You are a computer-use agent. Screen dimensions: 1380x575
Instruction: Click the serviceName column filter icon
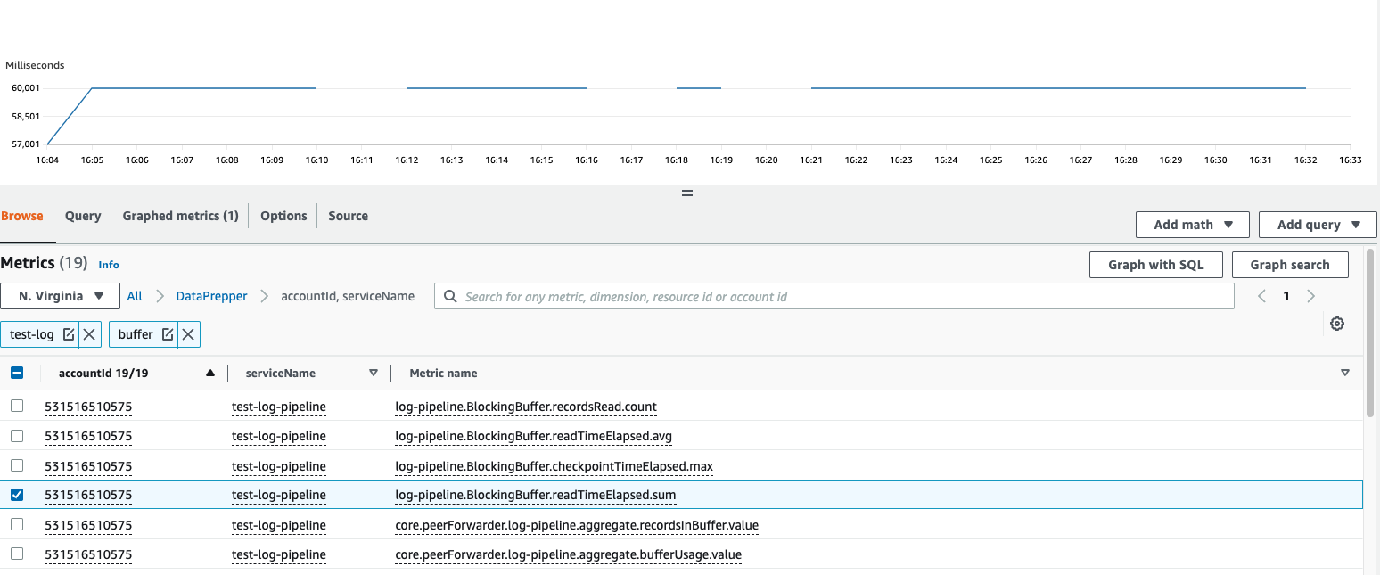[x=374, y=373]
